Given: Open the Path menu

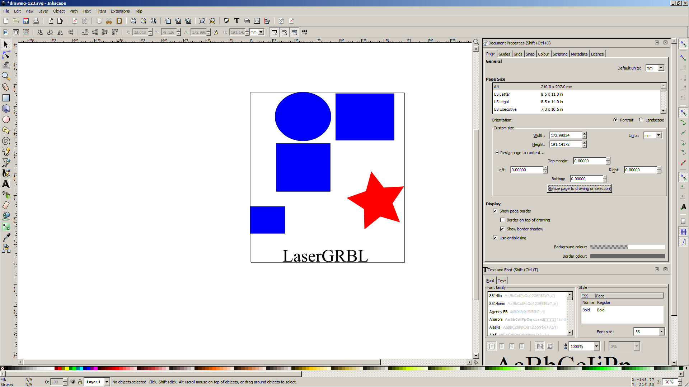Looking at the screenshot, I should click(73, 11).
